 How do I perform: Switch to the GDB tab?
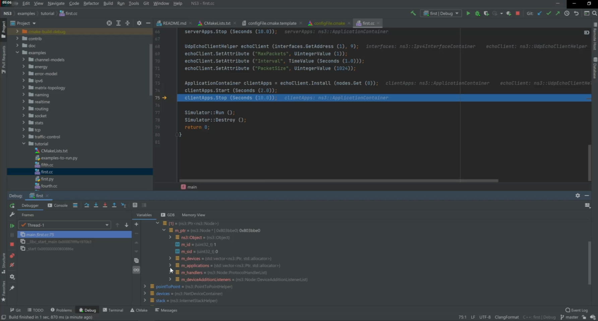[x=168, y=215]
